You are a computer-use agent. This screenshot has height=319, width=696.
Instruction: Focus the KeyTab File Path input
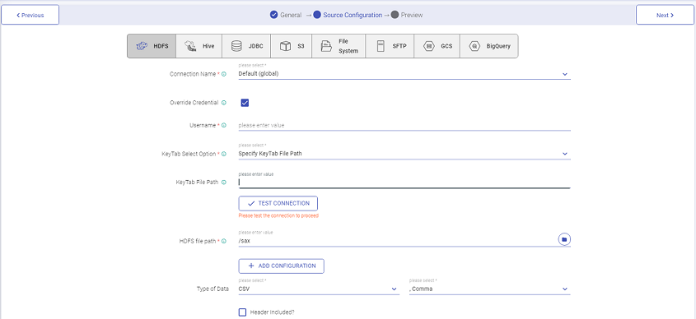point(404,182)
